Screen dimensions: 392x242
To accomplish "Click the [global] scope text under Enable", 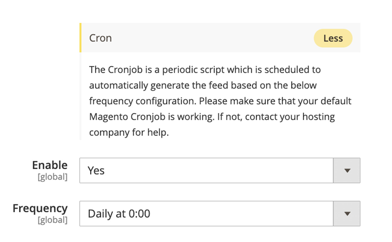I will [x=52, y=177].
